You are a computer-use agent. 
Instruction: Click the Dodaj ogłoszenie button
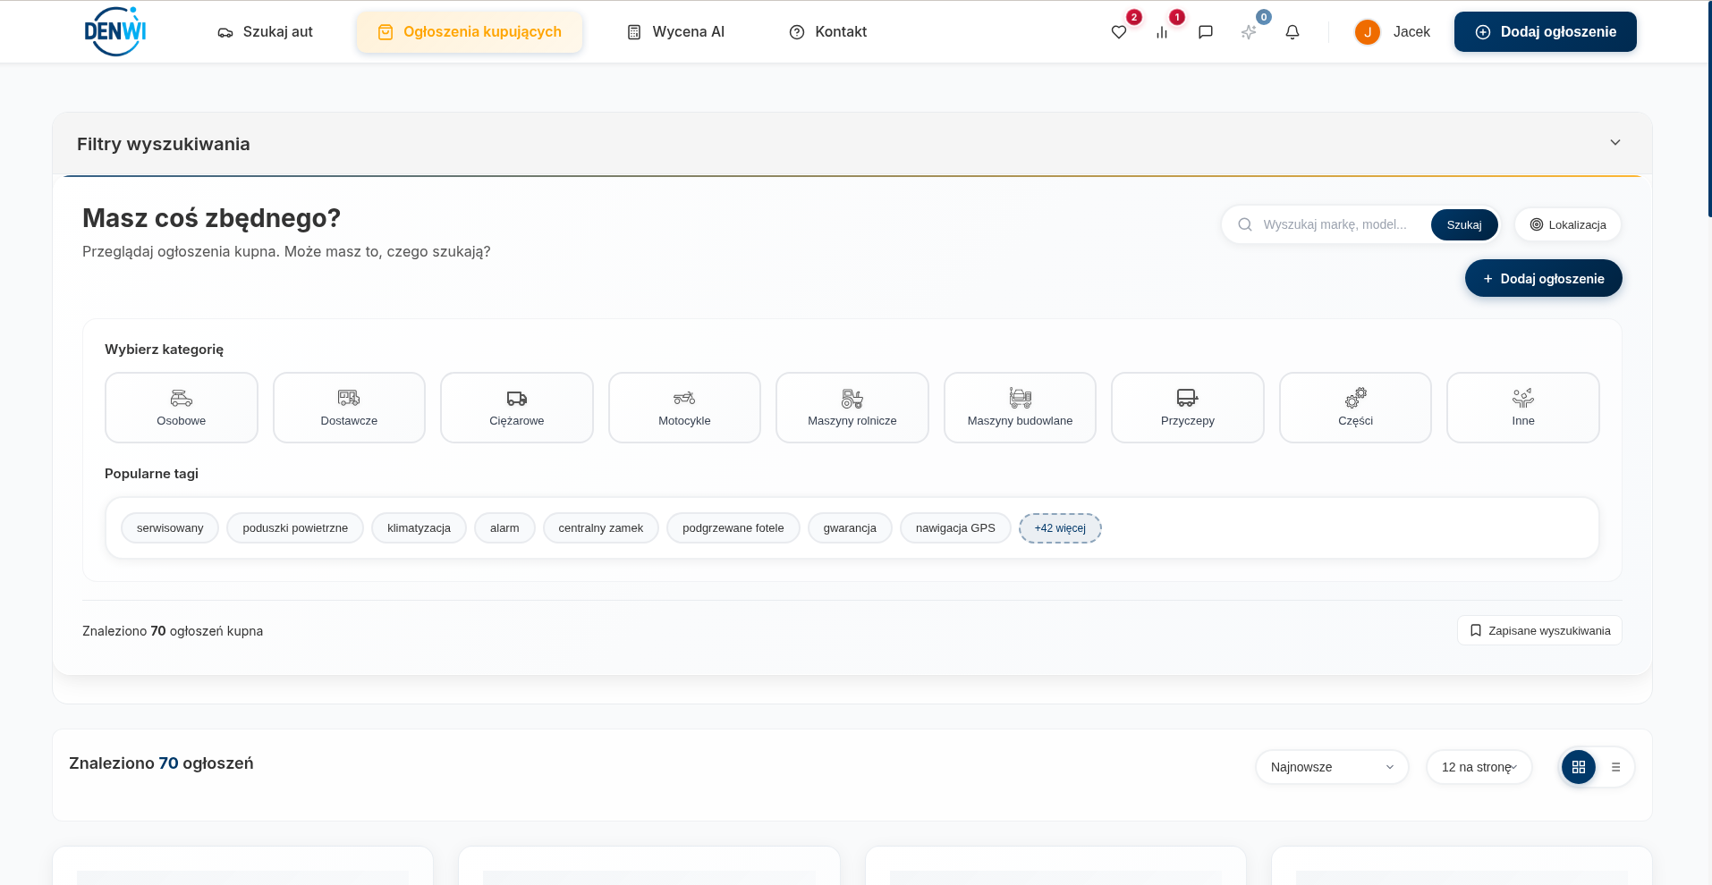1545,31
